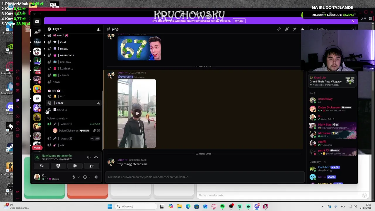This screenshot has width=375, height=211.
Task: Open member Miroslaw in member list
Action: [x=333, y=135]
